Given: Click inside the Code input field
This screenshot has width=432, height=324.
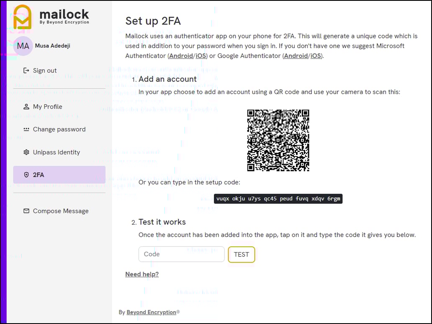Looking at the screenshot, I should point(181,254).
